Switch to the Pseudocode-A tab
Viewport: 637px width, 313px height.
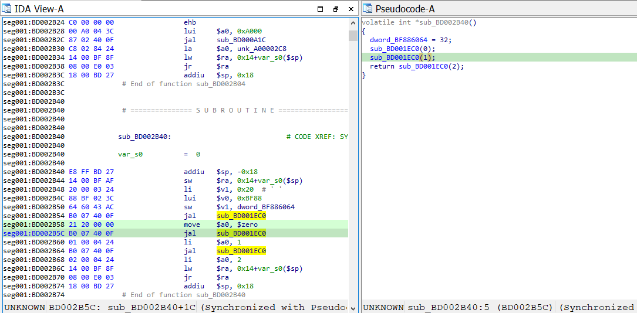405,9
